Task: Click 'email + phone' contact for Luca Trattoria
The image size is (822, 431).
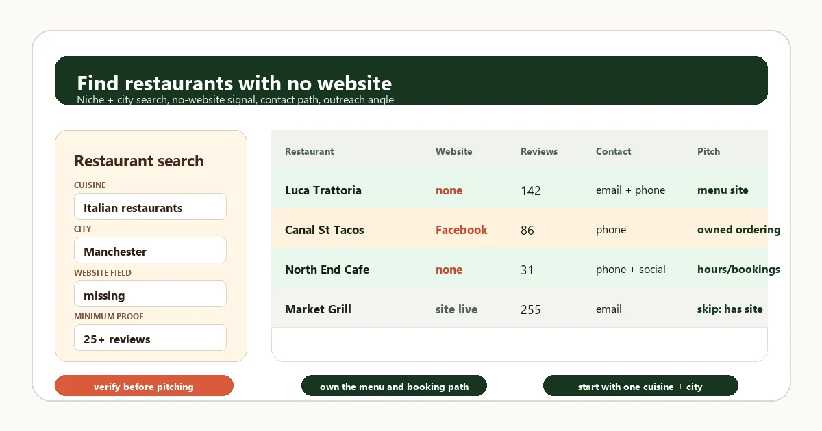Action: (630, 190)
